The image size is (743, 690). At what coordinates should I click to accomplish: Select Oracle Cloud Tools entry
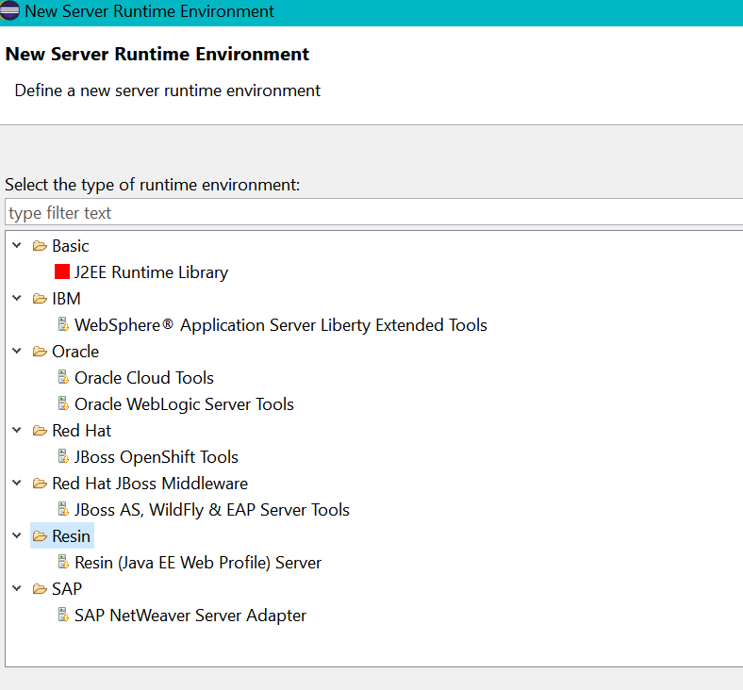(x=144, y=378)
